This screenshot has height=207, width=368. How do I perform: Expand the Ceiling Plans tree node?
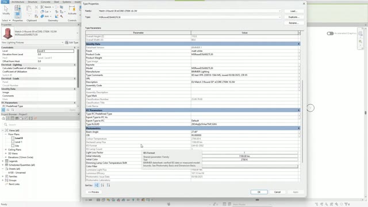pyautogui.click(x=6, y=149)
